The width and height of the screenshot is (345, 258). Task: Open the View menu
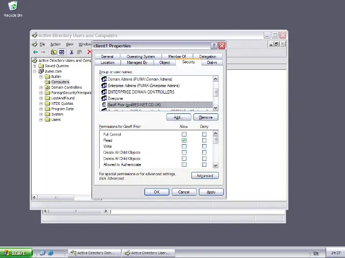click(70, 44)
